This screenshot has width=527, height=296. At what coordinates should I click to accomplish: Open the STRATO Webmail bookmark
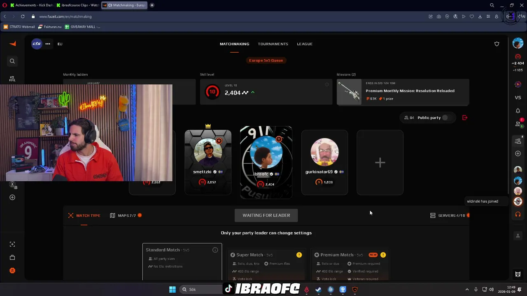[x=19, y=27]
